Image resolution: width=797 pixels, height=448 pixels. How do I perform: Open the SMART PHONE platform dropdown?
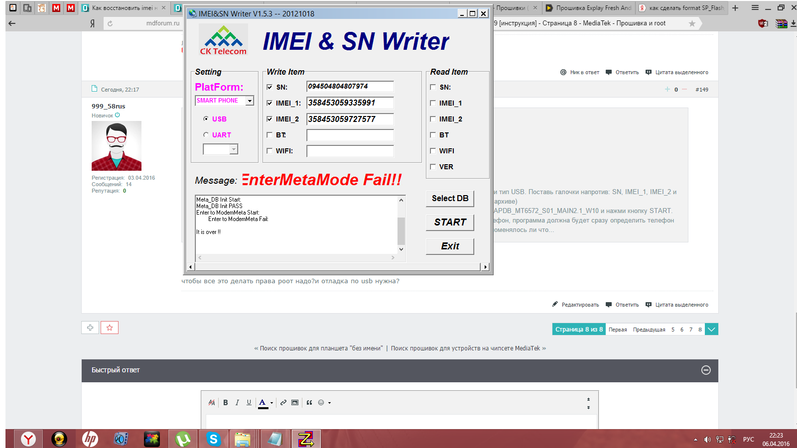pos(250,101)
